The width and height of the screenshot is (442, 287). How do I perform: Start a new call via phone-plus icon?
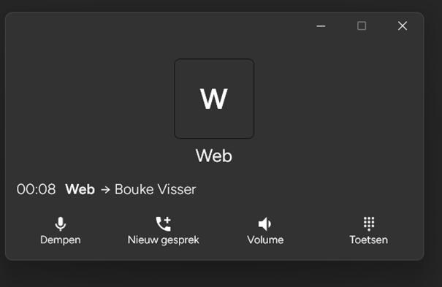164,224
